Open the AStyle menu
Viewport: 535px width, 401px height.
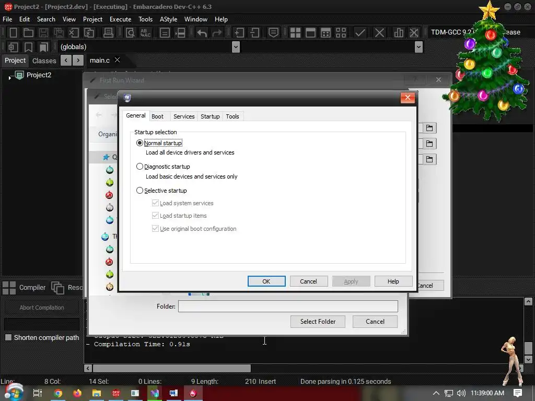[x=169, y=19]
